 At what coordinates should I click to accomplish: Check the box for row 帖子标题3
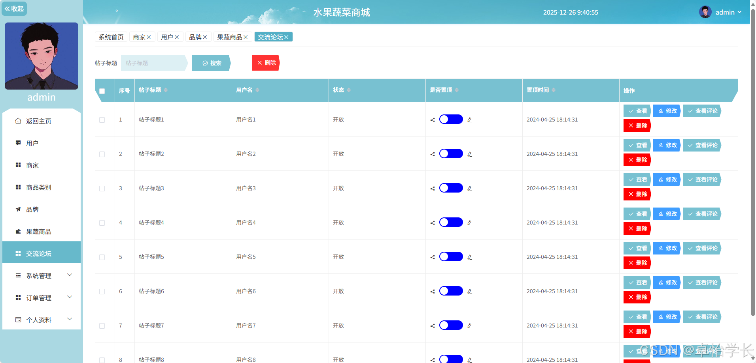click(x=102, y=189)
